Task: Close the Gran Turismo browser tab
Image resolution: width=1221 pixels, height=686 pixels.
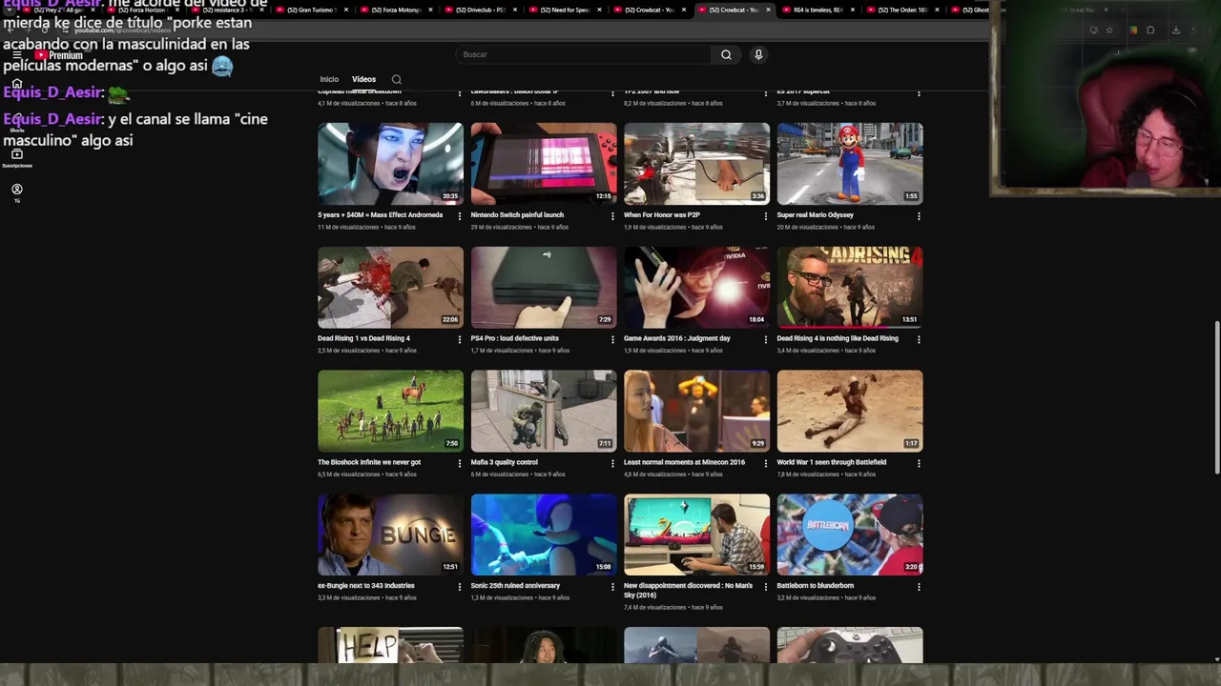Action: [x=345, y=10]
